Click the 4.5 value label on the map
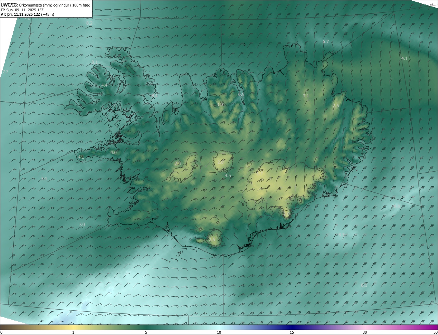 (x=228, y=175)
